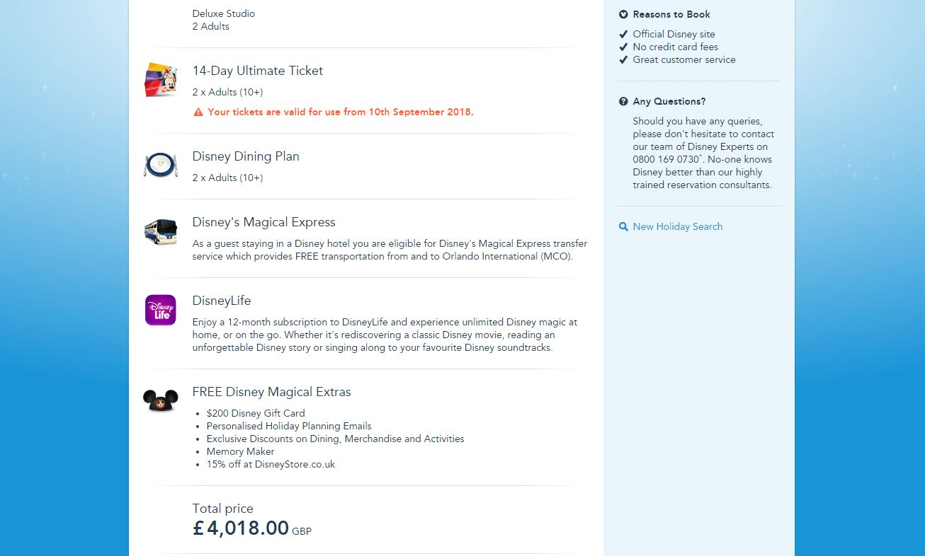Click the Disney's Magical Express heading
925x556 pixels.
click(x=263, y=222)
